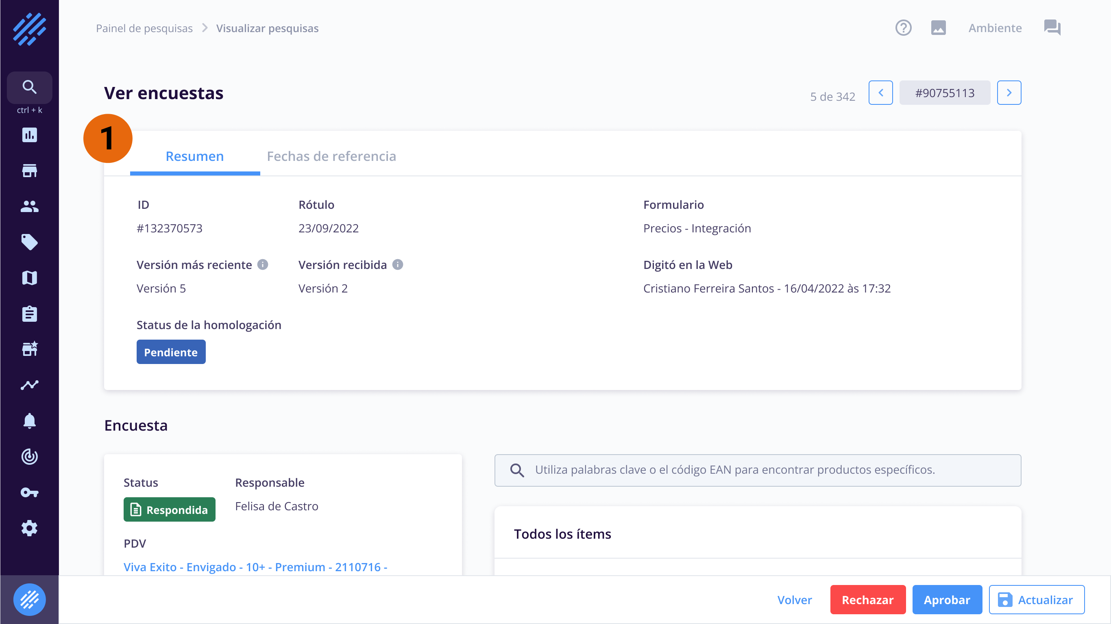
Task: Open the users group icon
Action: (x=29, y=207)
